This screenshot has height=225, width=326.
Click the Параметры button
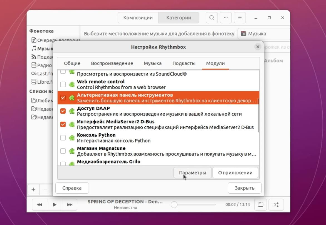(192, 173)
